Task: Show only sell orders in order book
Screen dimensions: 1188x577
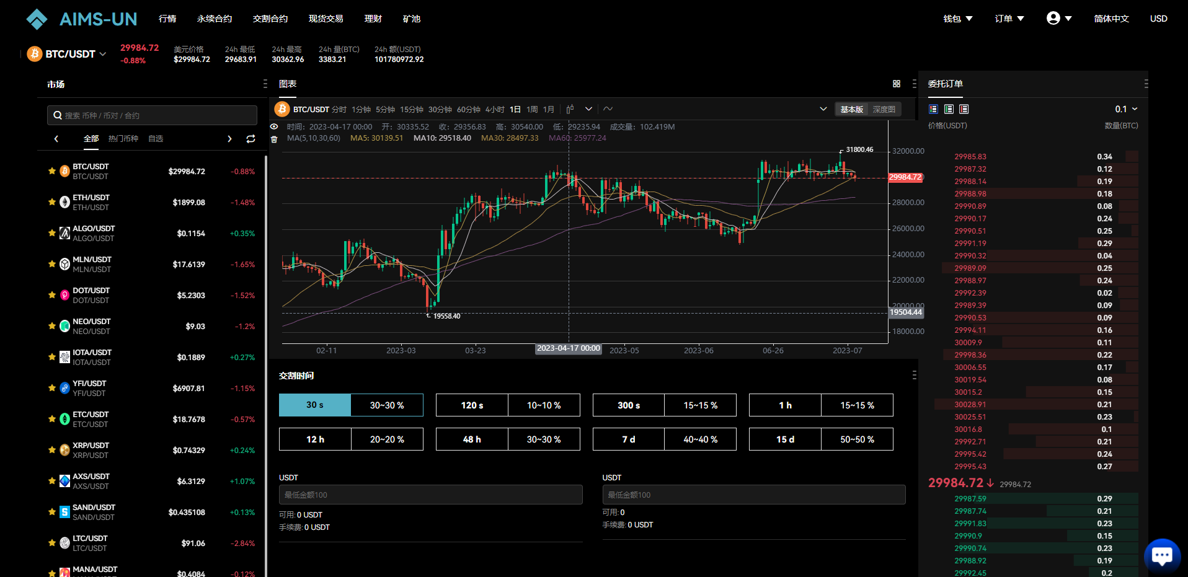Action: click(x=964, y=109)
